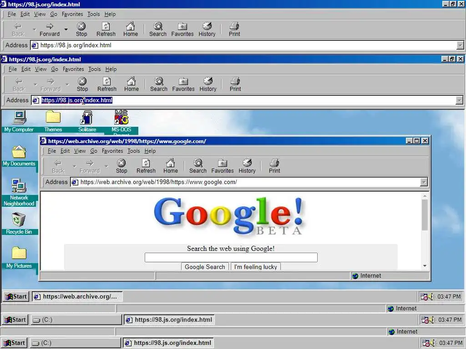Expand the address dropdown in the Google archive window
This screenshot has width=466, height=349.
coord(424,182)
